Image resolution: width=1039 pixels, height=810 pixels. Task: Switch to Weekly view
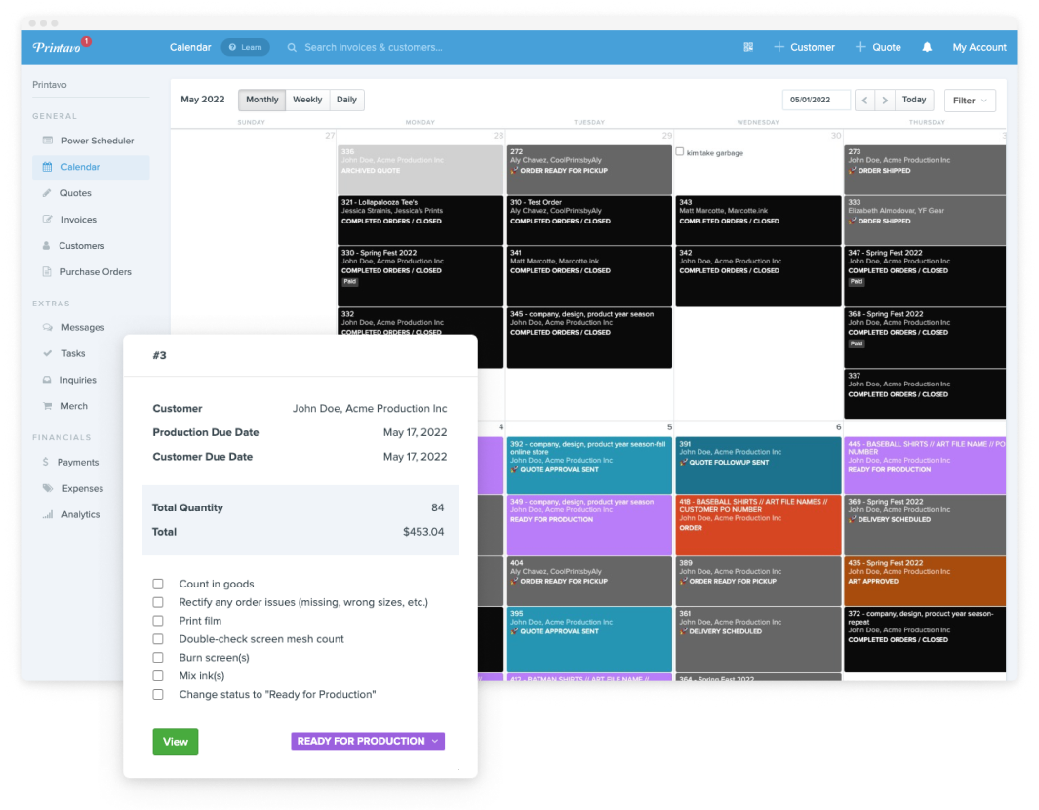(307, 100)
